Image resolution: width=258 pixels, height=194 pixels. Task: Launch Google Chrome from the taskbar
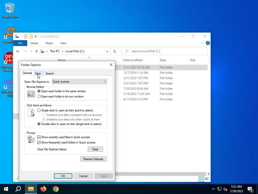[56, 189]
